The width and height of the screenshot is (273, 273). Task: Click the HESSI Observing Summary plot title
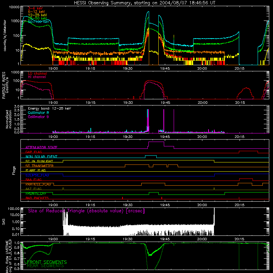pyautogui.click(x=145, y=3)
